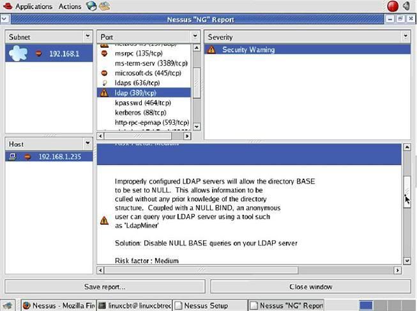Viewport: 417px width, 311px height.
Task: Click the first blue workspace switcher box
Action: (x=366, y=305)
